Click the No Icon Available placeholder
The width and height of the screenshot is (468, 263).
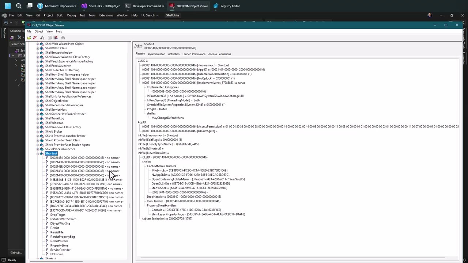click(138, 46)
